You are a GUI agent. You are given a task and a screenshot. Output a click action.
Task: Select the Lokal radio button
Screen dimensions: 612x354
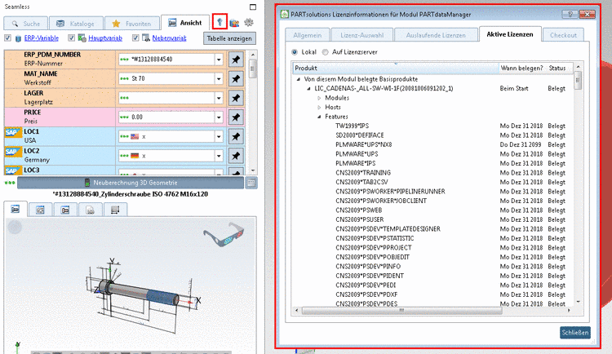pos(295,52)
